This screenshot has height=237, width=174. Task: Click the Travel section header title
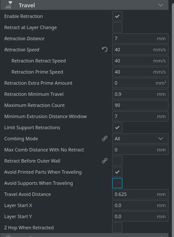click(27, 5)
